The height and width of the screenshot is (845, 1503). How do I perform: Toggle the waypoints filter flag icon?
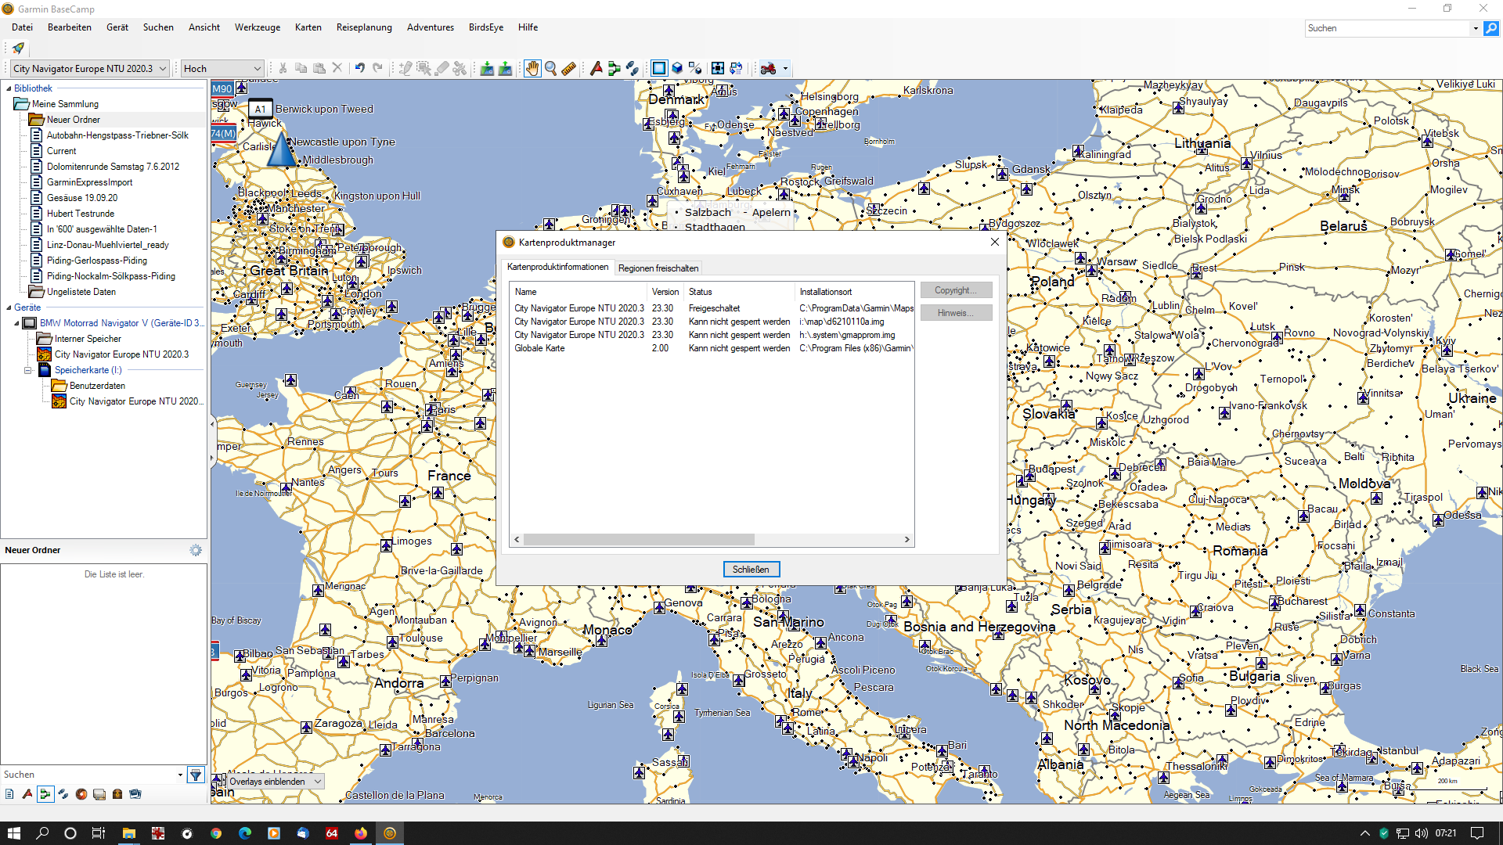pyautogui.click(x=27, y=794)
